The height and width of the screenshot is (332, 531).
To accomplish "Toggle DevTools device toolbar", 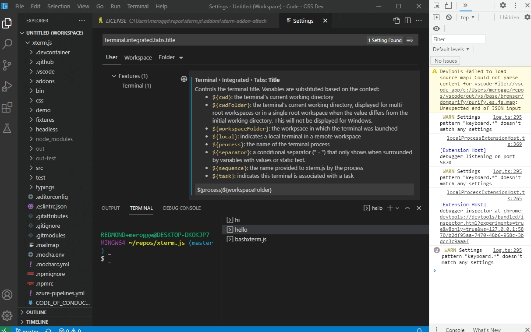I will [x=448, y=6].
